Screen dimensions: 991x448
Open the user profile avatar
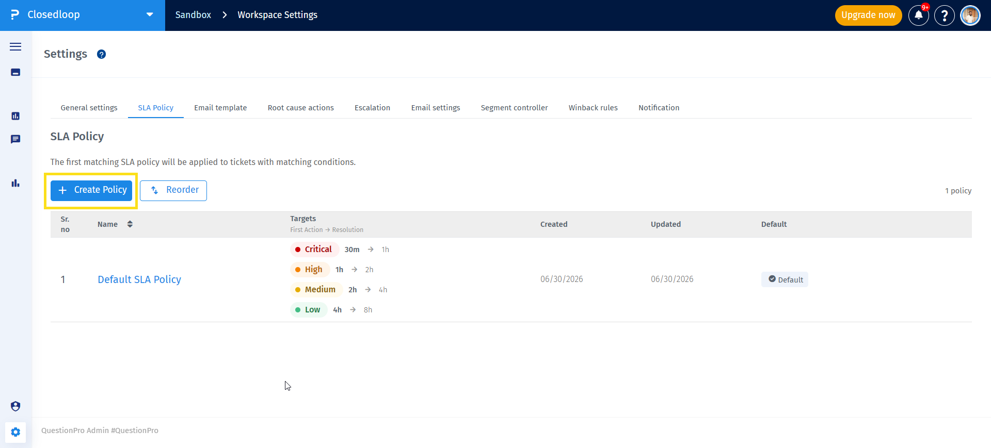click(970, 15)
